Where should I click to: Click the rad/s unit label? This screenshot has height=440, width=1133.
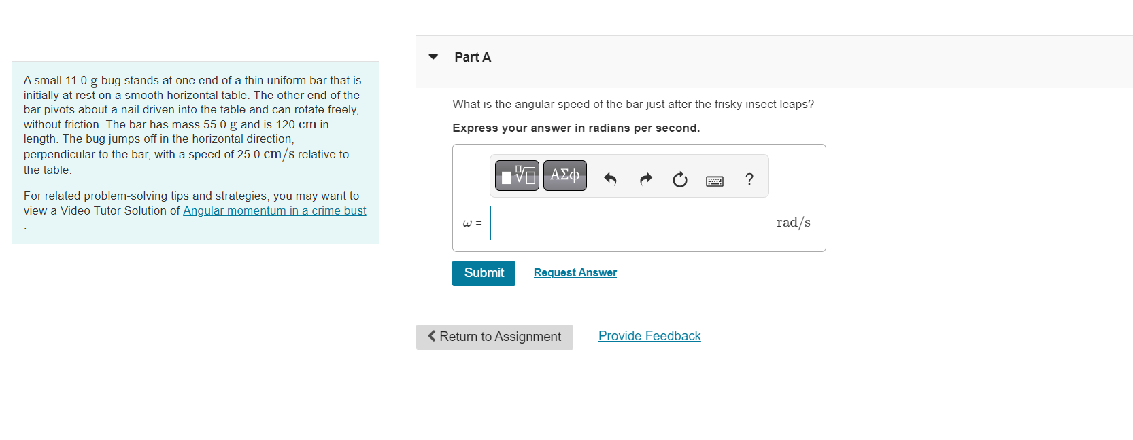point(793,222)
